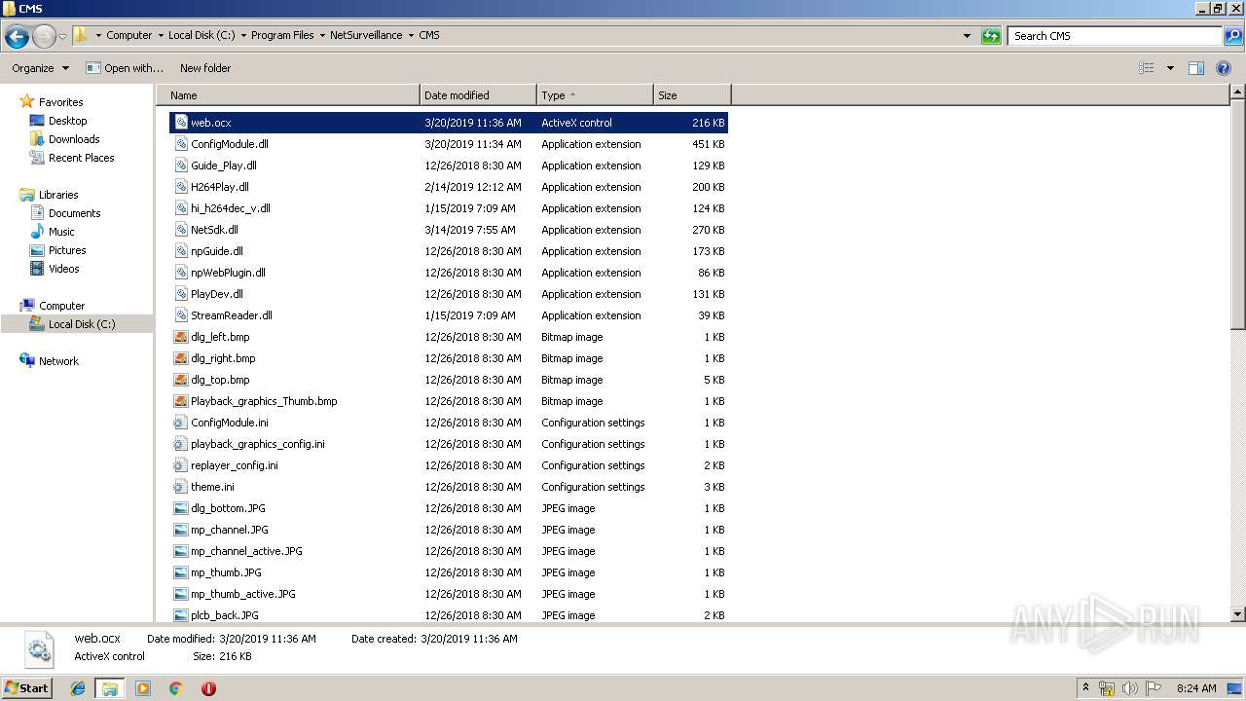Change the view layout icon

[1147, 68]
